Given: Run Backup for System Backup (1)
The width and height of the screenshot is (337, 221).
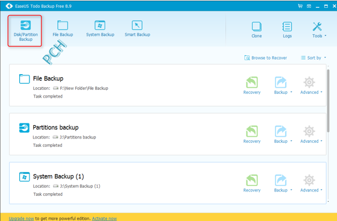Looking at the screenshot, I should 281,184.
